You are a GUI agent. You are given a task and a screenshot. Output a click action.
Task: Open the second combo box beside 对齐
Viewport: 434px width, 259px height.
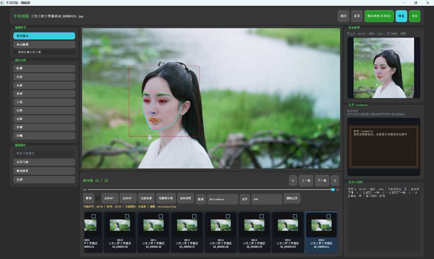click(x=266, y=199)
